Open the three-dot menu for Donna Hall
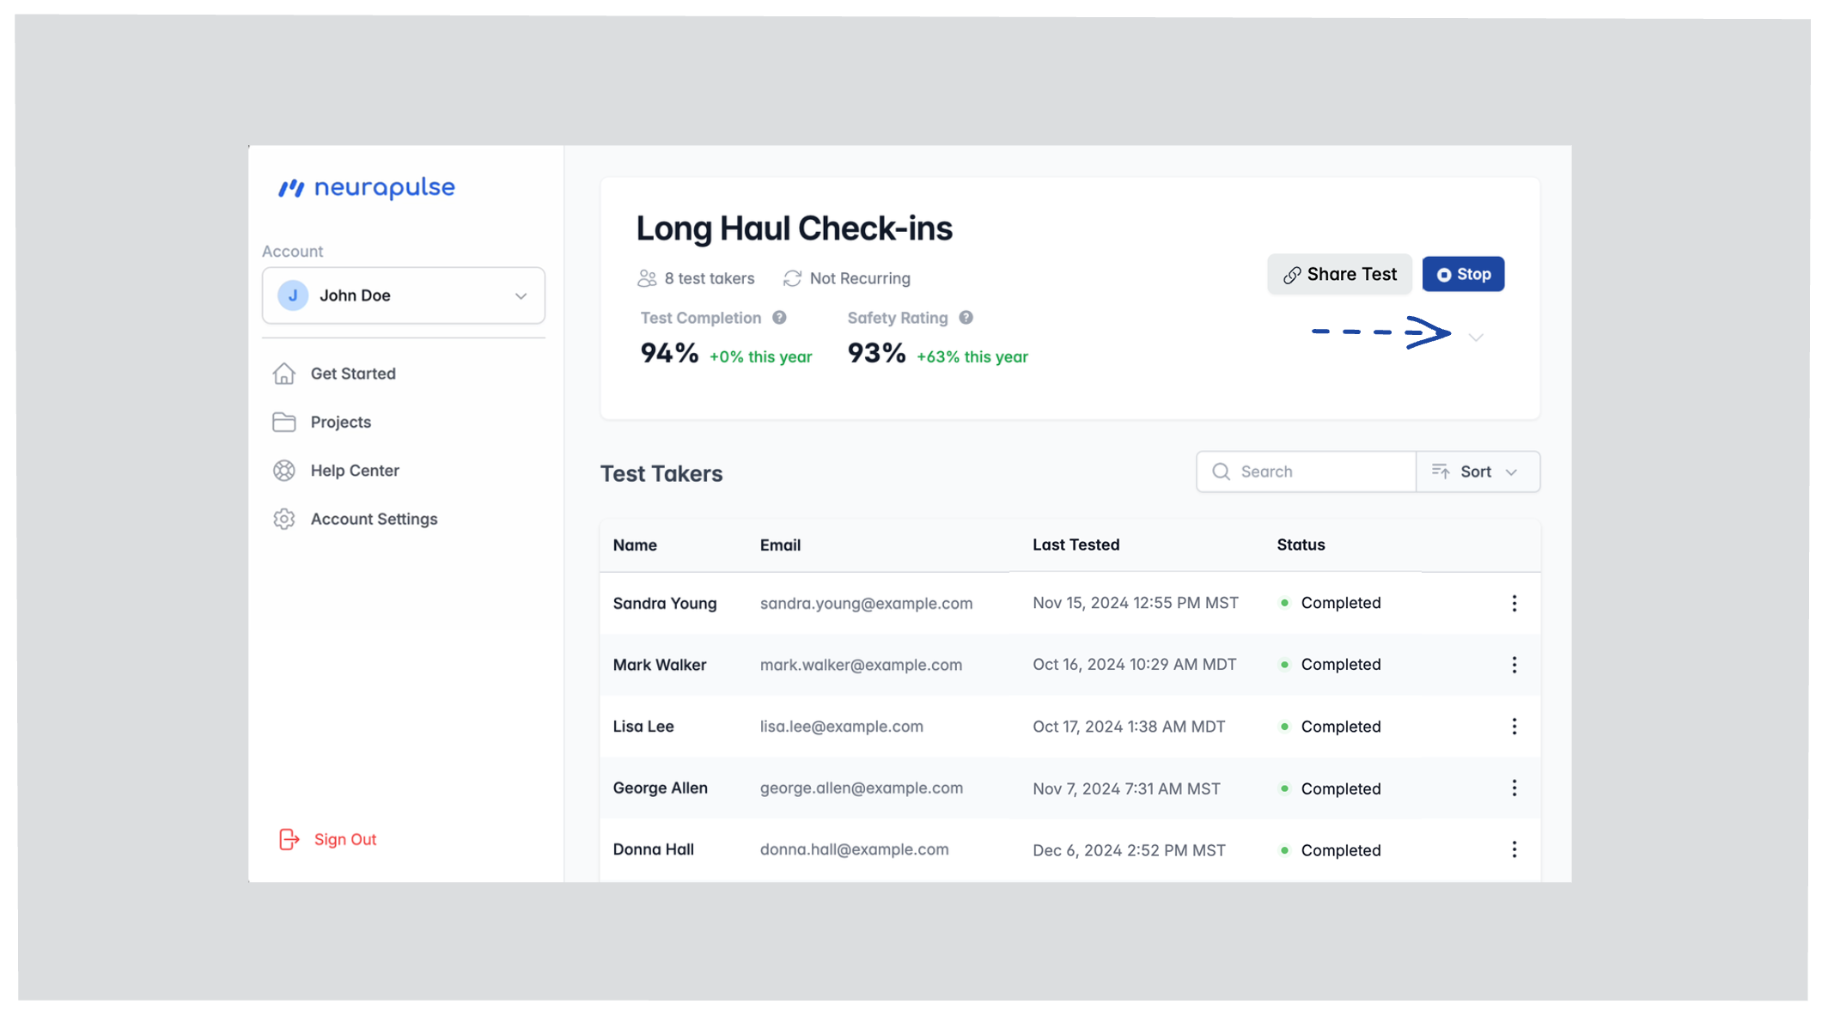Screen dimensions: 1828x1016 click(x=1514, y=849)
